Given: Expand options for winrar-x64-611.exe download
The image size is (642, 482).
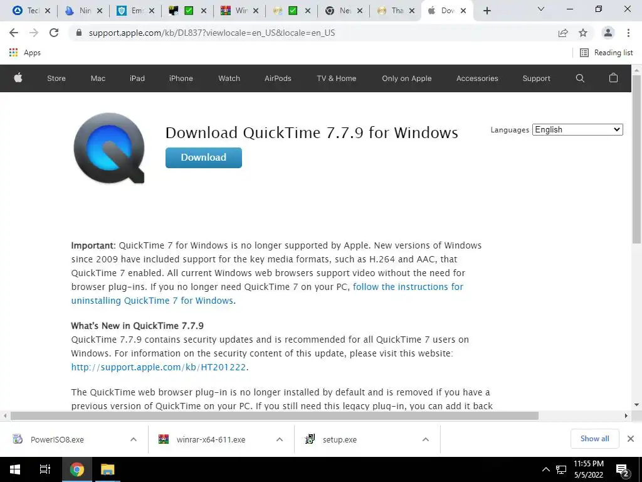Looking at the screenshot, I should [x=280, y=439].
